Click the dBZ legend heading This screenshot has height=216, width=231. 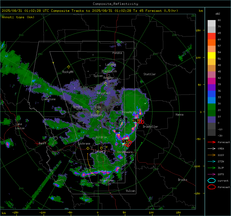coord(218,14)
